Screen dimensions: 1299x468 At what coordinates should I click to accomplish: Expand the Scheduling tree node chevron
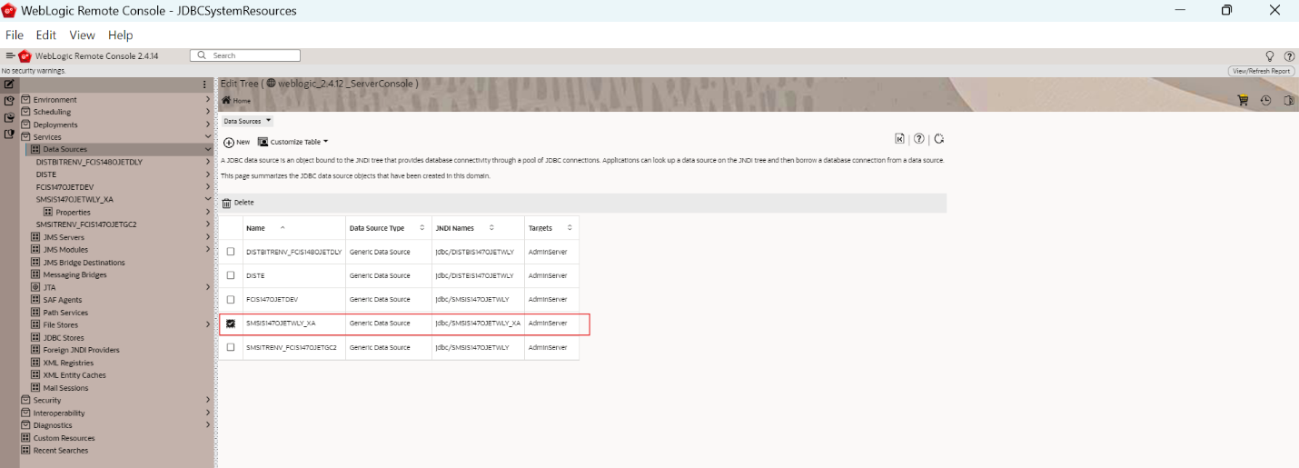[x=208, y=112]
